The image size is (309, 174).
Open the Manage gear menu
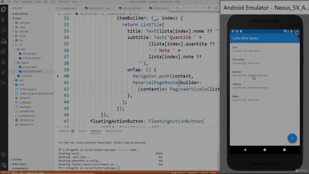(x=3, y=165)
